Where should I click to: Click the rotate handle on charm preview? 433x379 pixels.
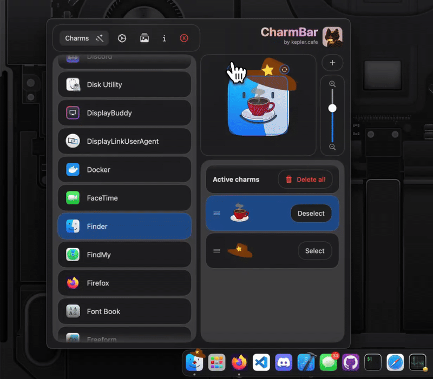(285, 70)
